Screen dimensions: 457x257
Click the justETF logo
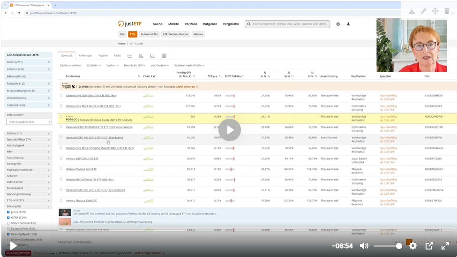[x=130, y=24]
